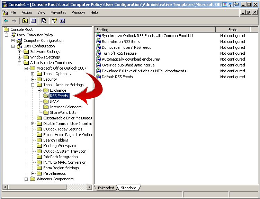Viewport: 260px width, 199px height.
Task: Open the Window menu
Action: [x=78, y=12]
